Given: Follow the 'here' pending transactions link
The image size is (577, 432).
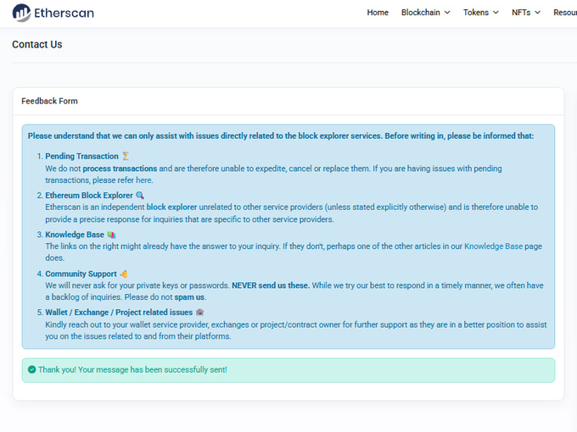Looking at the screenshot, I should coord(143,180).
